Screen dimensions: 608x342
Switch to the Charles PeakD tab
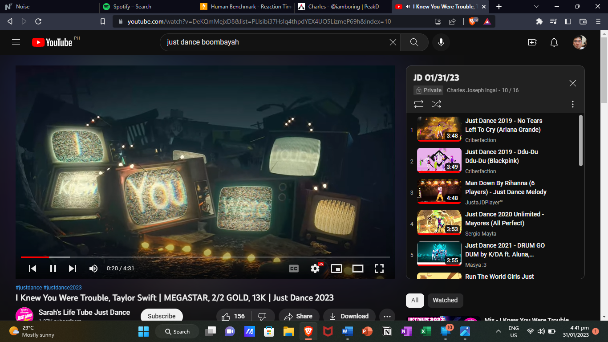point(343,7)
